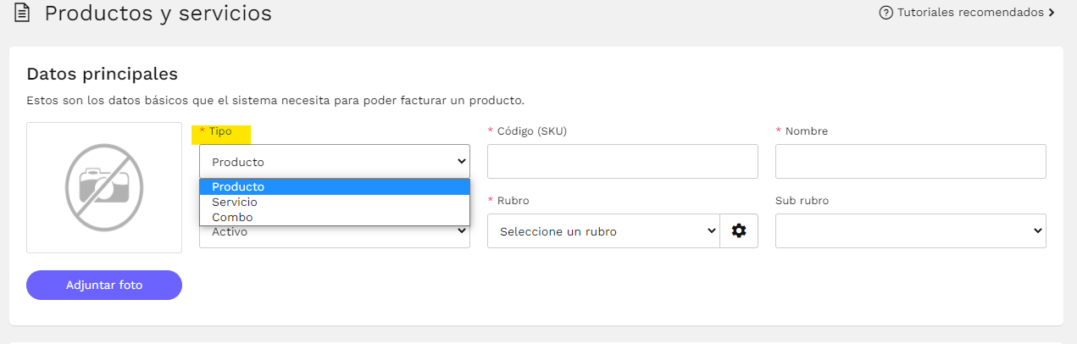Collapse the Tipo dropdown showing Producto

[x=335, y=161]
